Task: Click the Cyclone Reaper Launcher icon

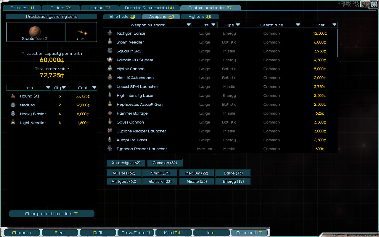Action: click(110, 131)
